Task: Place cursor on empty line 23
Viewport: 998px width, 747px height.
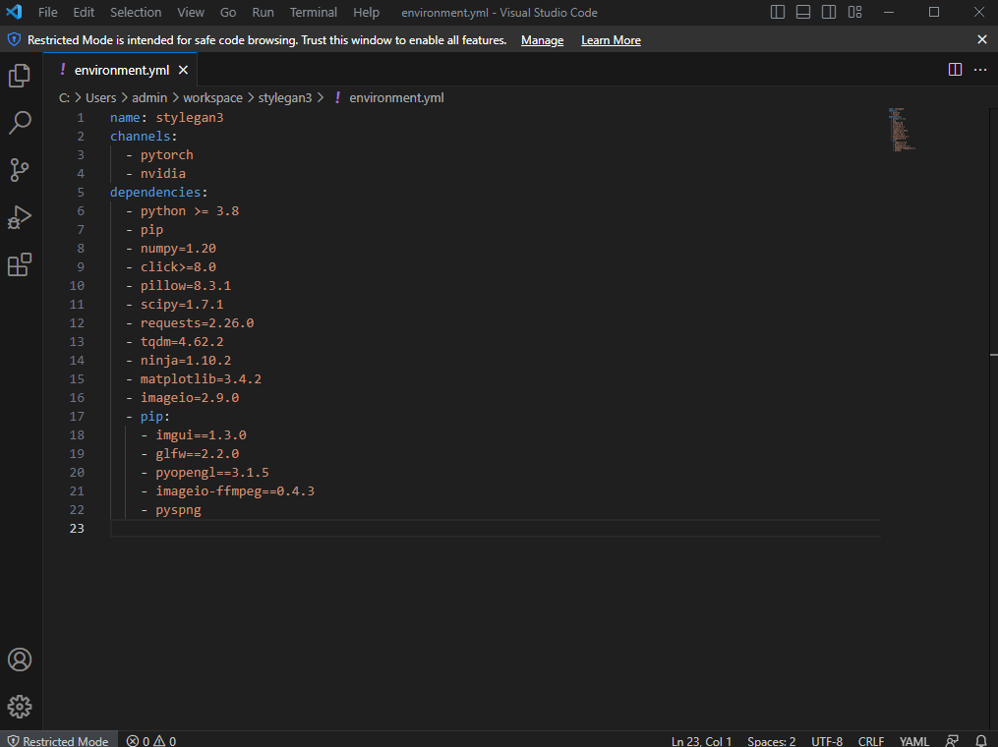Action: [496, 528]
